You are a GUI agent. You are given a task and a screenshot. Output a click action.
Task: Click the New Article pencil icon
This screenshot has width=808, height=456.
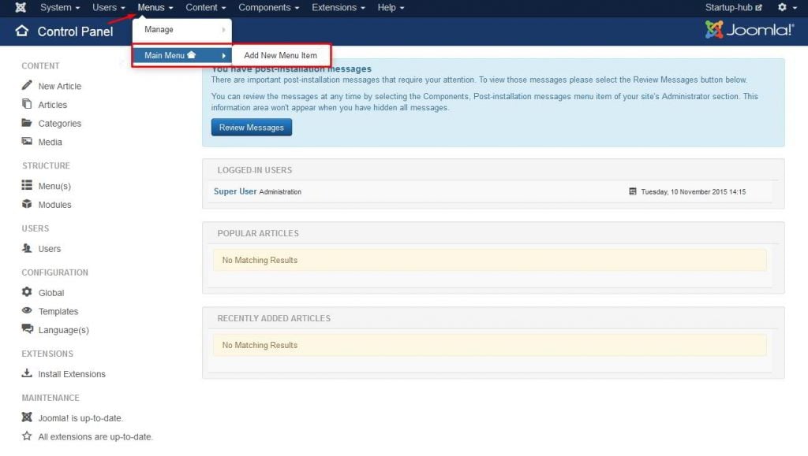27,85
